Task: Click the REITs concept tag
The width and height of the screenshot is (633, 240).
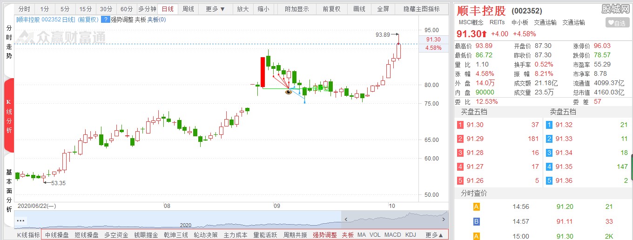Action: [x=498, y=22]
